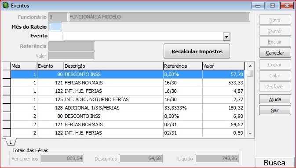This screenshot has height=168, width=296.
Task: Click the Recalcular Impostos button
Action: (x=197, y=51)
